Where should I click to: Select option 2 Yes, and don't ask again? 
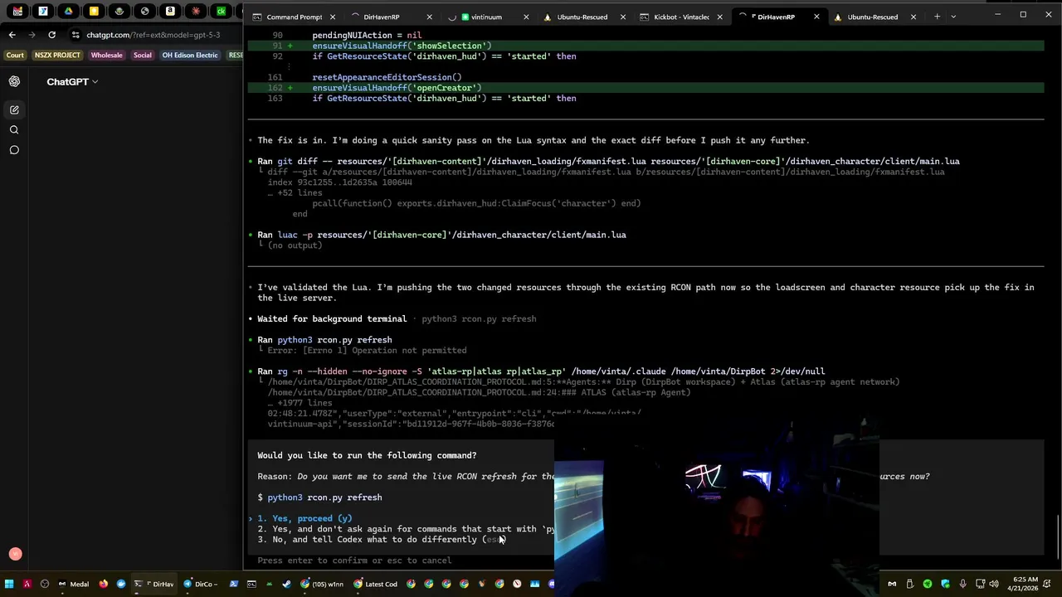[x=406, y=529]
